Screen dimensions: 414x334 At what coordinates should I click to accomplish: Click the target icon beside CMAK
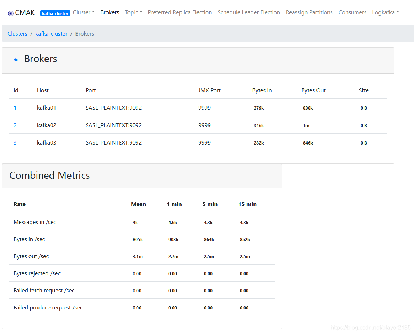[x=10, y=12]
